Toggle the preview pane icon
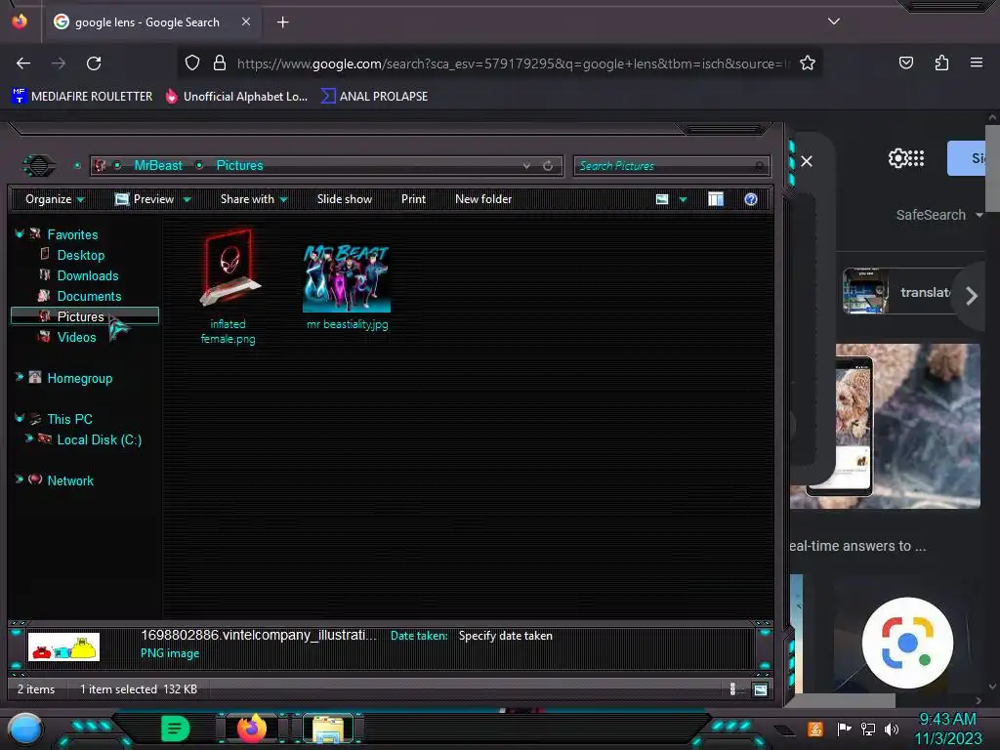Viewport: 1000px width, 750px height. click(x=716, y=199)
